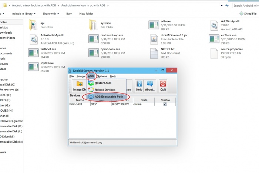The width and height of the screenshot is (259, 173).
Task: Click the folder icon in address bar
Action: [x=5, y=5]
